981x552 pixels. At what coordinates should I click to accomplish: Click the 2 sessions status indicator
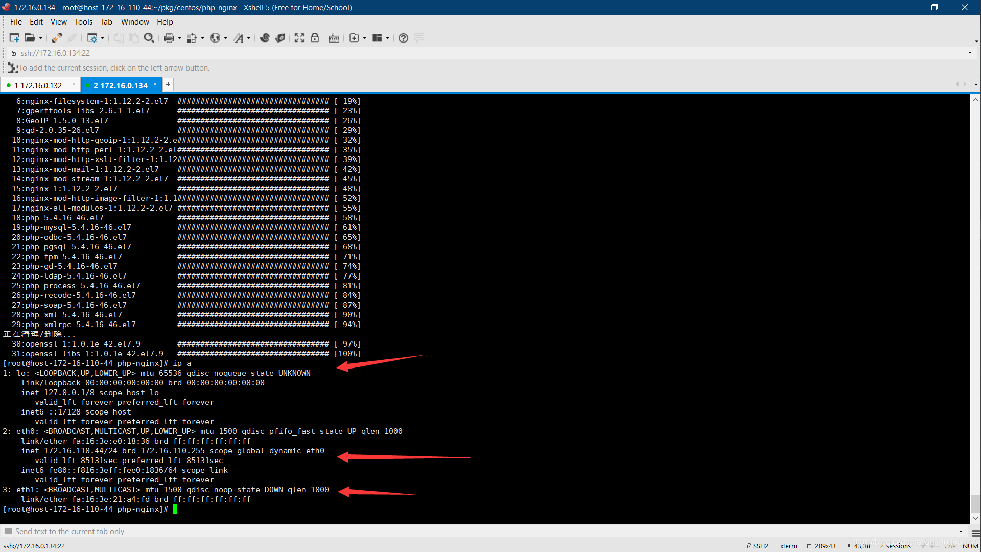coord(895,546)
